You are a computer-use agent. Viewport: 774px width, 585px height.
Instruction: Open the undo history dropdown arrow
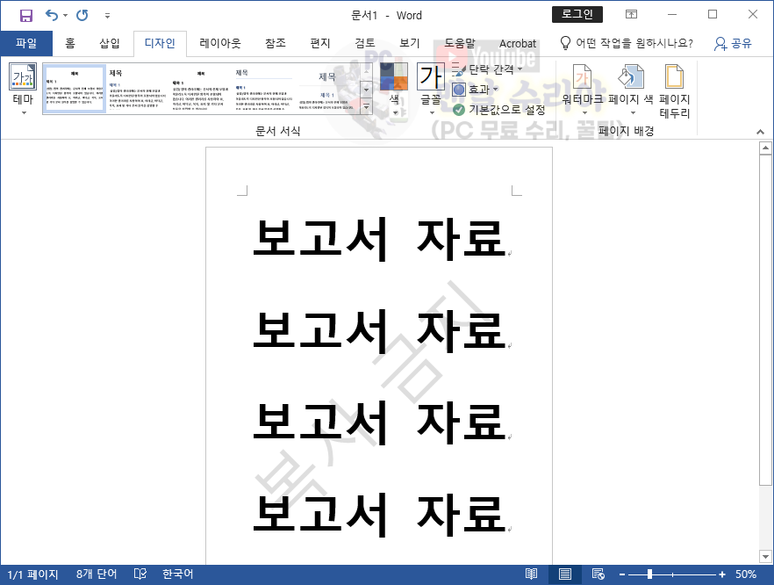coord(65,16)
